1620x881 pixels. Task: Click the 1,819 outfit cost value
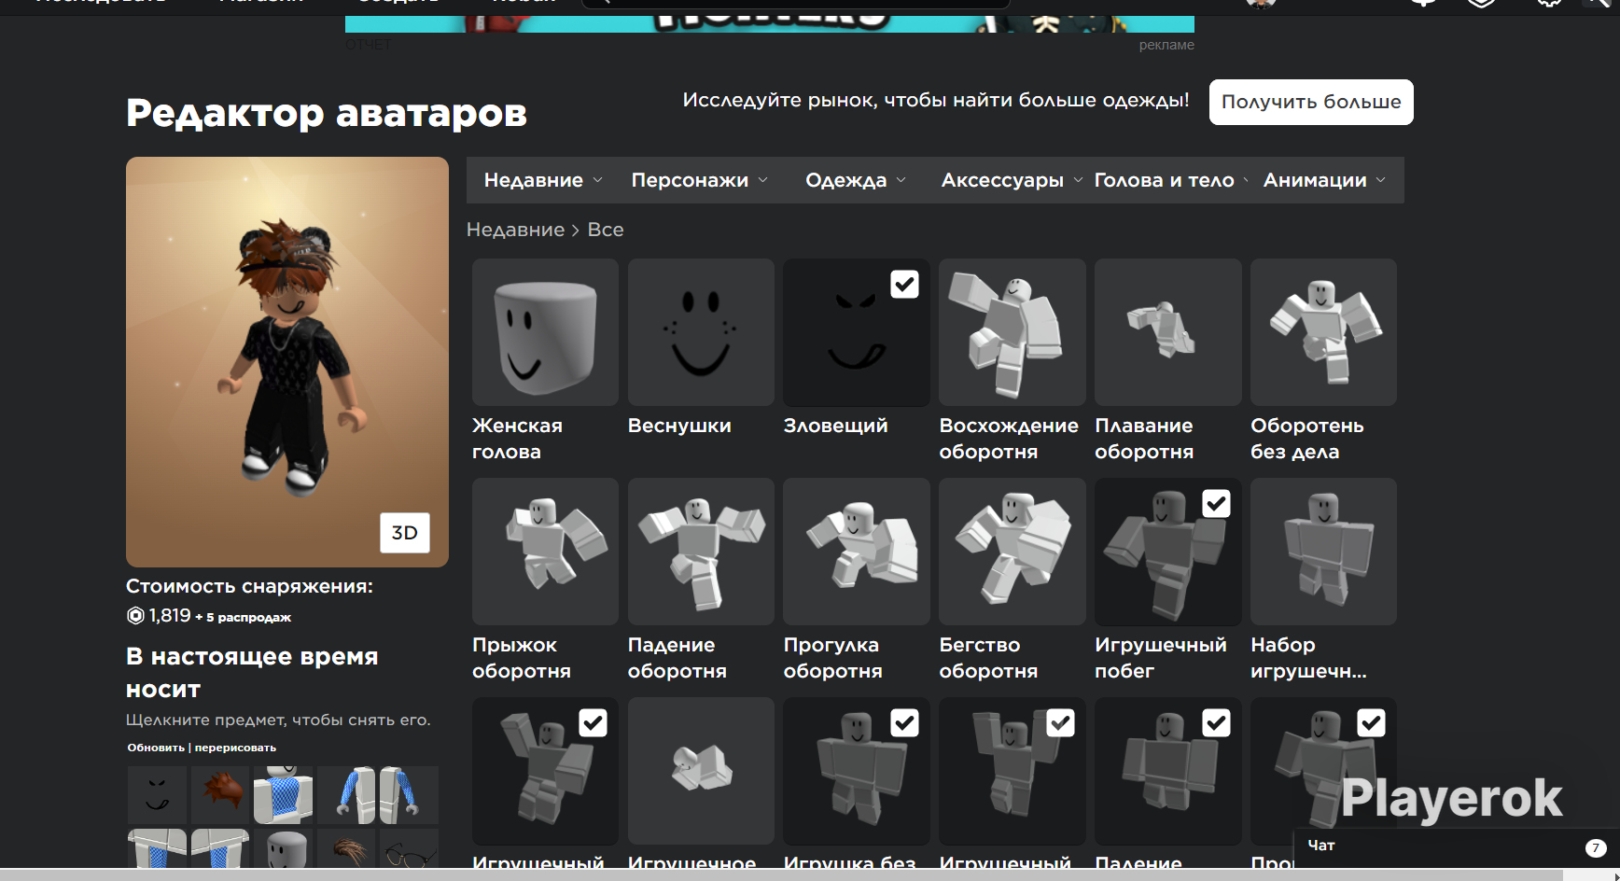(170, 616)
